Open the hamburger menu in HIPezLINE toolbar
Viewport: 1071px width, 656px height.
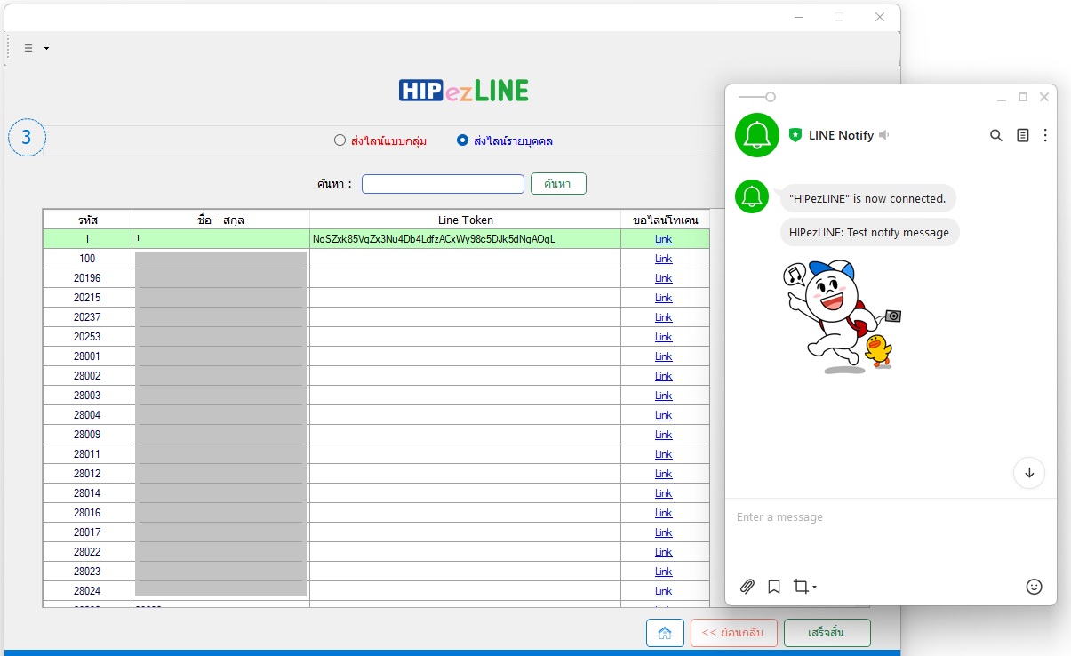(28, 48)
